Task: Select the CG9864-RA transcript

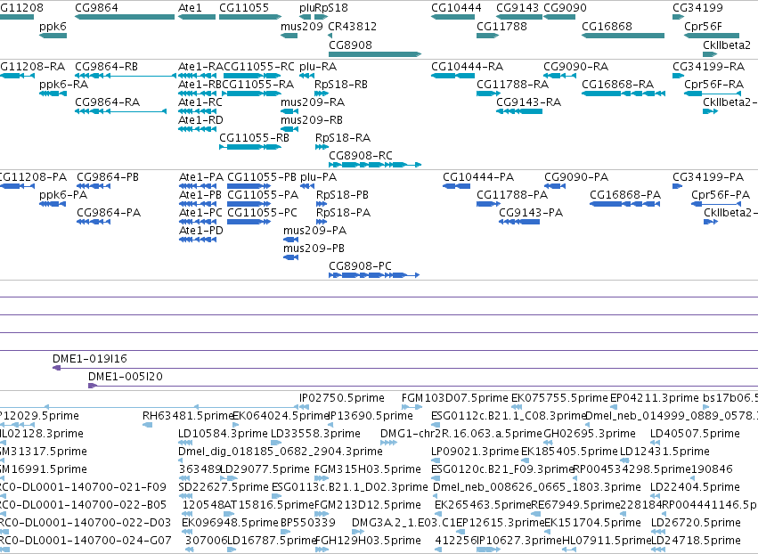Action: [x=121, y=111]
